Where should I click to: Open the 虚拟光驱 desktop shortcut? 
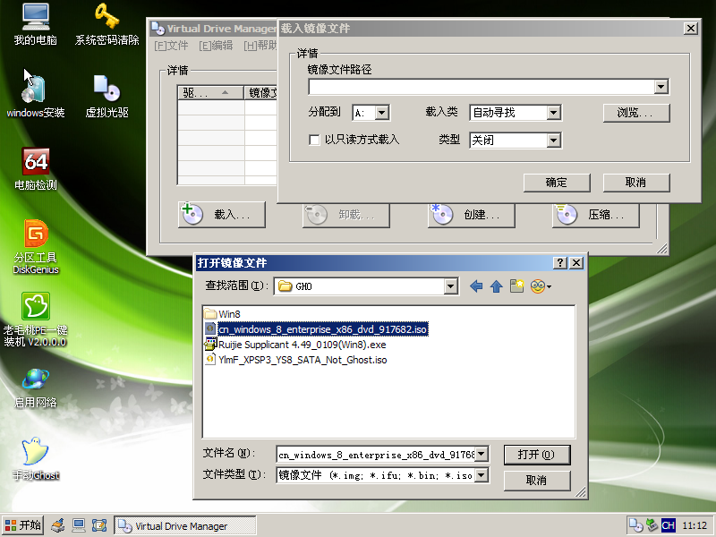click(107, 96)
